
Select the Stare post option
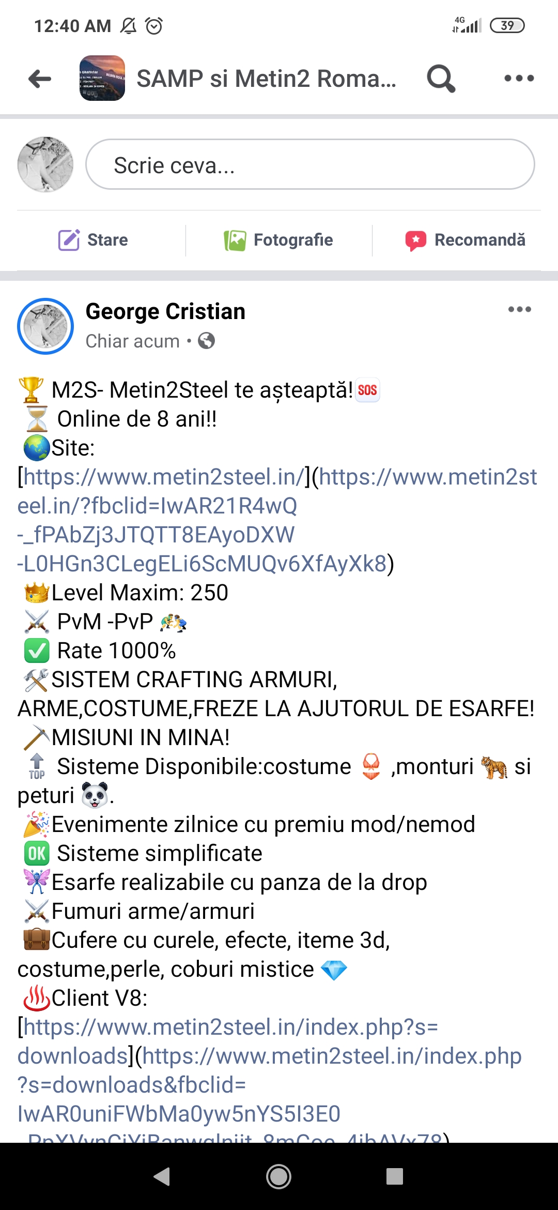pyautogui.click(x=93, y=240)
